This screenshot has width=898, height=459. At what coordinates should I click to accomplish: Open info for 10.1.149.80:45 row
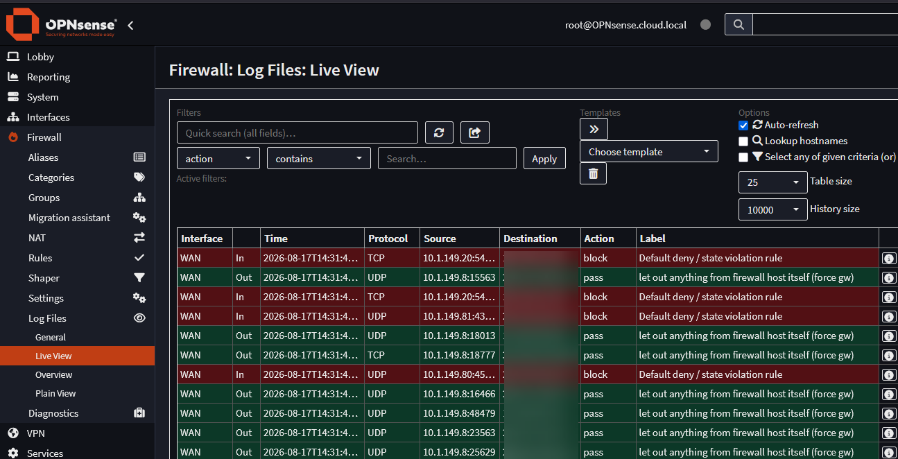coord(888,374)
